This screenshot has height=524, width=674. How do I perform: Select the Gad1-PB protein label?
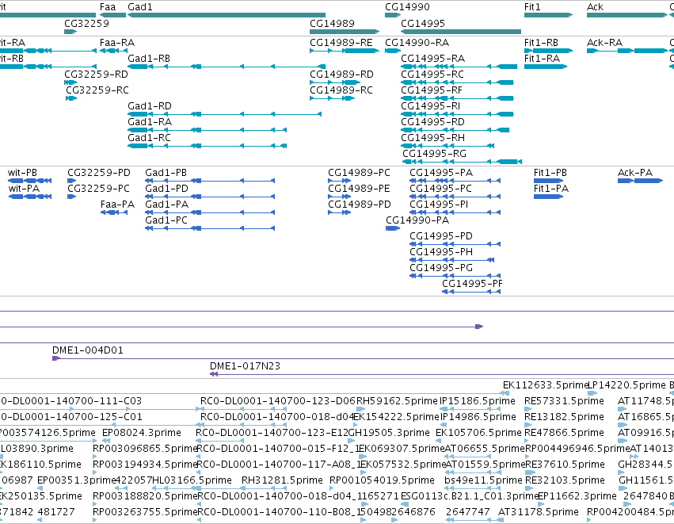166,173
